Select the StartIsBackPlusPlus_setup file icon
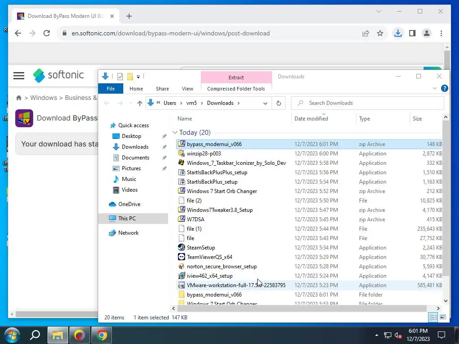 tap(182, 172)
